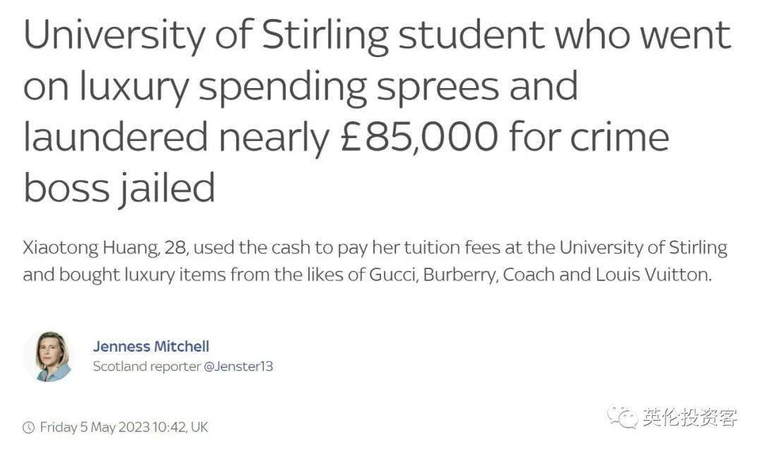Click 'Gucci' in the article summary

(393, 275)
